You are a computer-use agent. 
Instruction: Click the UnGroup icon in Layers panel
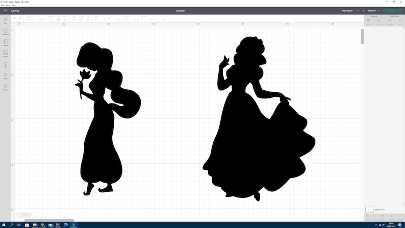(x=378, y=20)
